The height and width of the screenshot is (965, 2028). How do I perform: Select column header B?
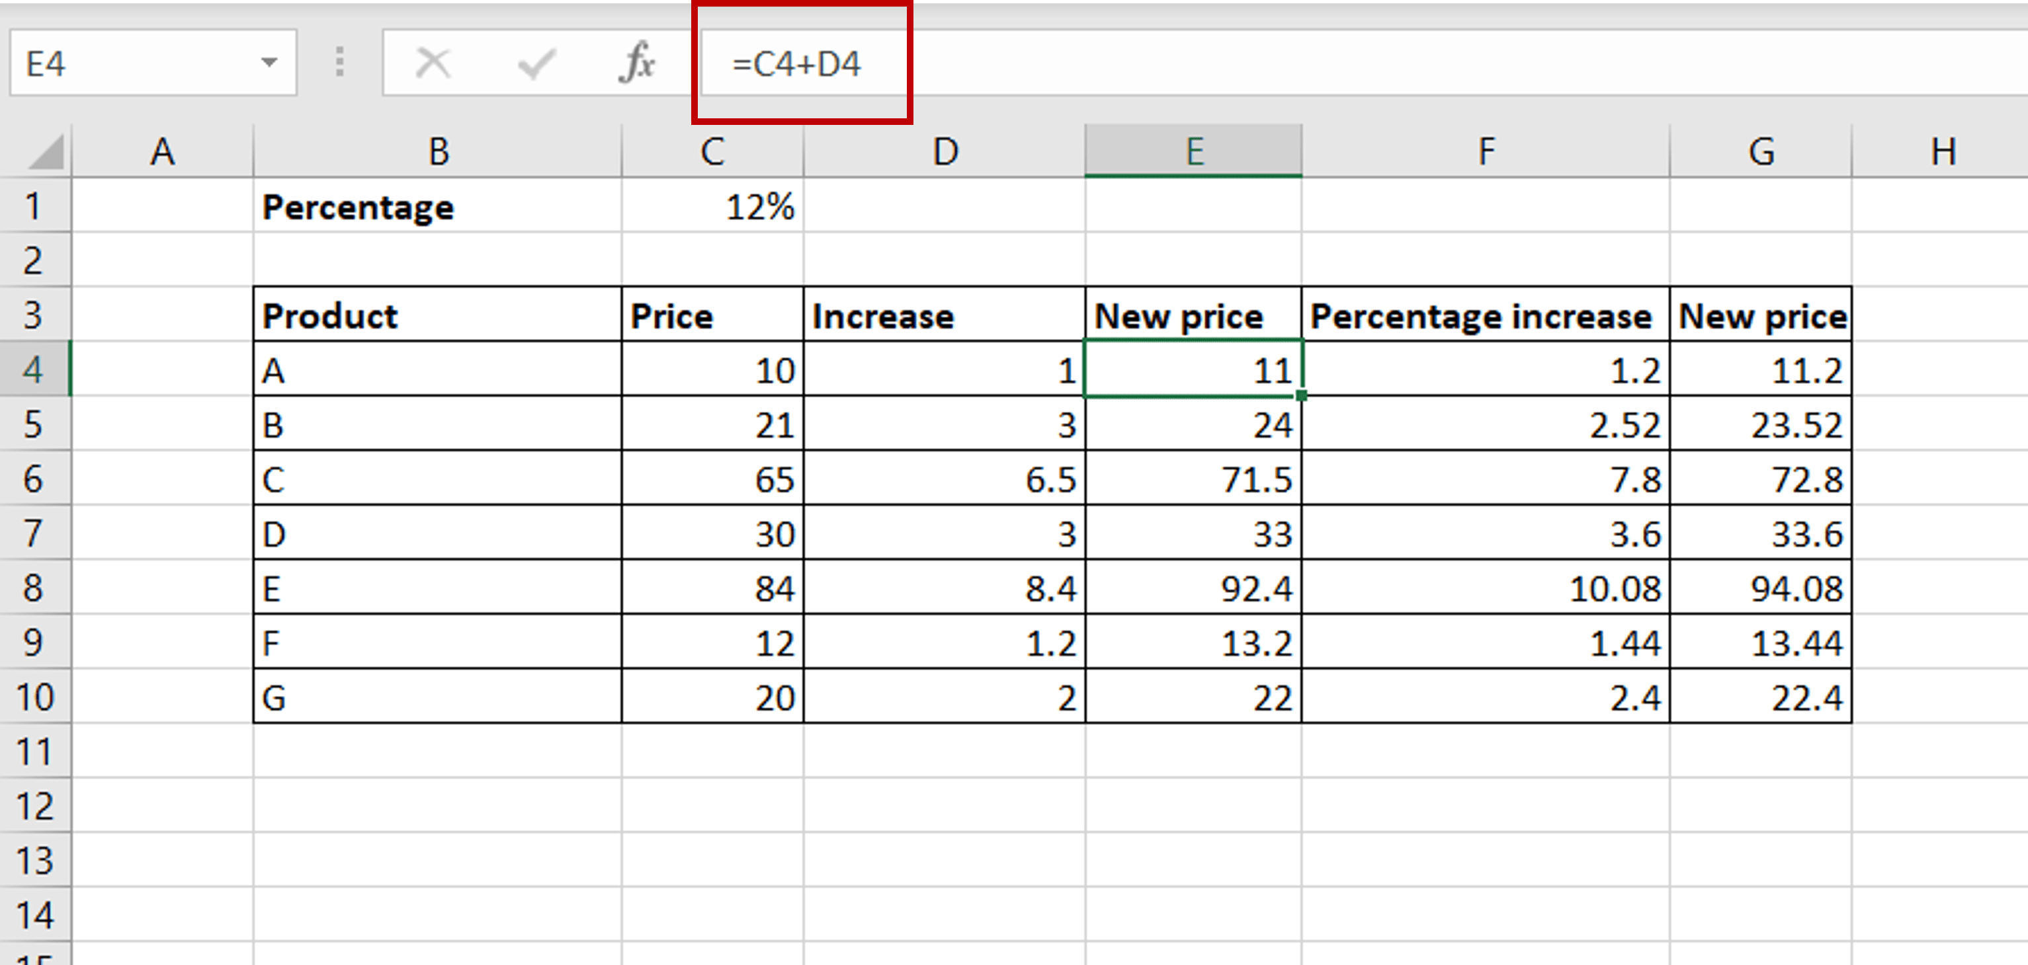pyautogui.click(x=437, y=151)
